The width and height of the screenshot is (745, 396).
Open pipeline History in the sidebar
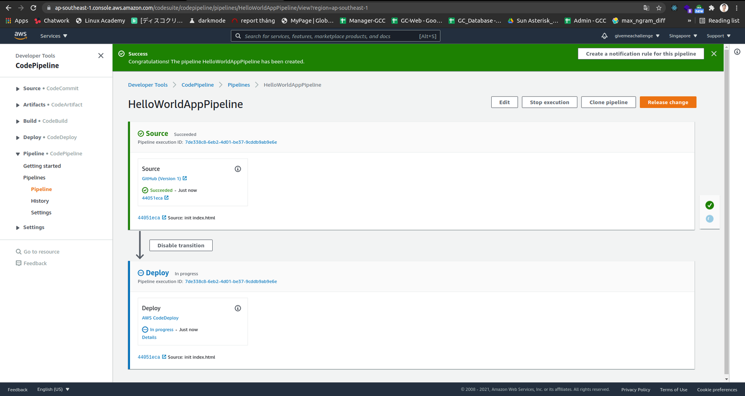point(40,201)
